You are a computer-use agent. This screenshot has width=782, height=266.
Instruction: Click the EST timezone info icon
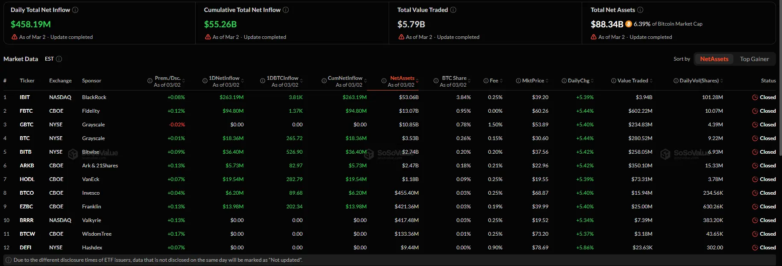(x=59, y=59)
